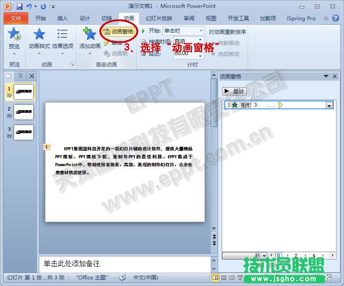This screenshot has width=344, height=286.
Task: Switch to Outline tab icon
Action: coord(20,76)
